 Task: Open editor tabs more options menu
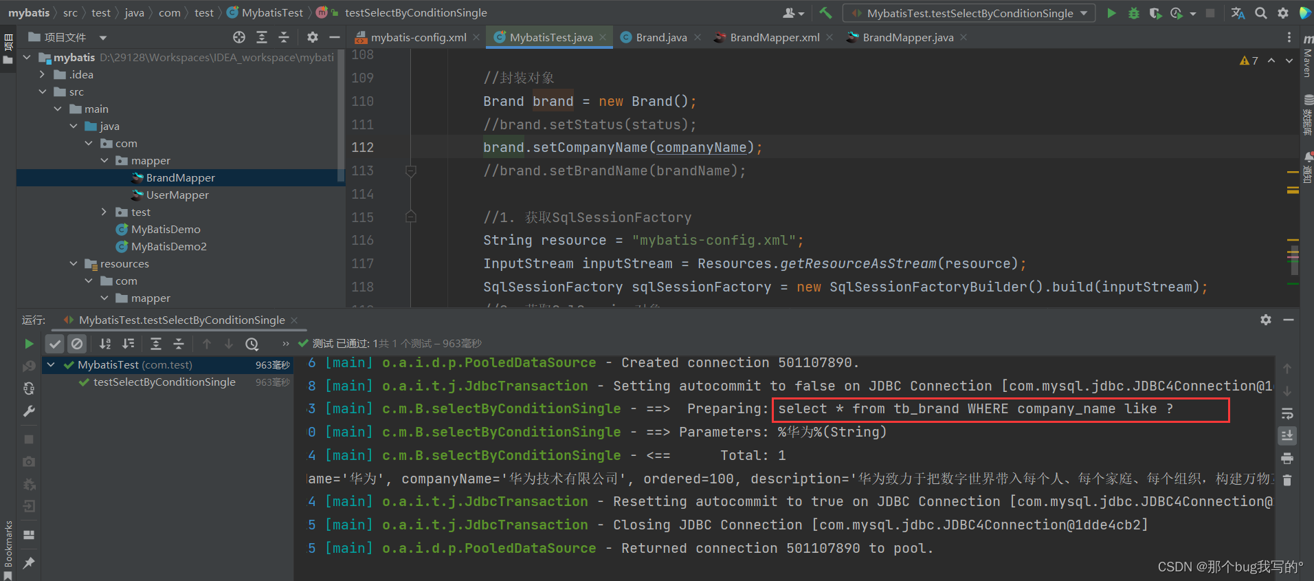point(1289,37)
